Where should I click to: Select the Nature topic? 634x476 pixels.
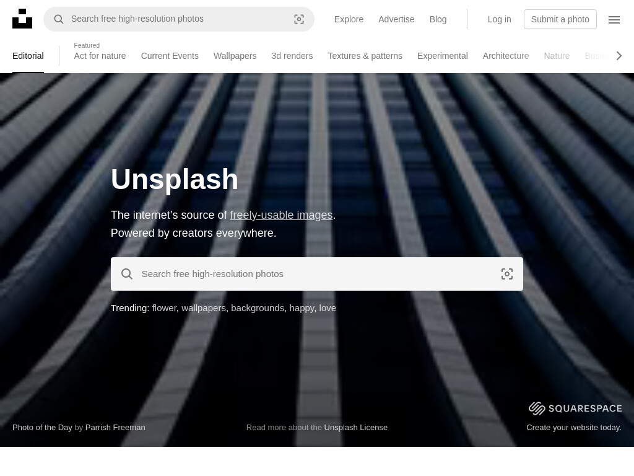(x=557, y=56)
